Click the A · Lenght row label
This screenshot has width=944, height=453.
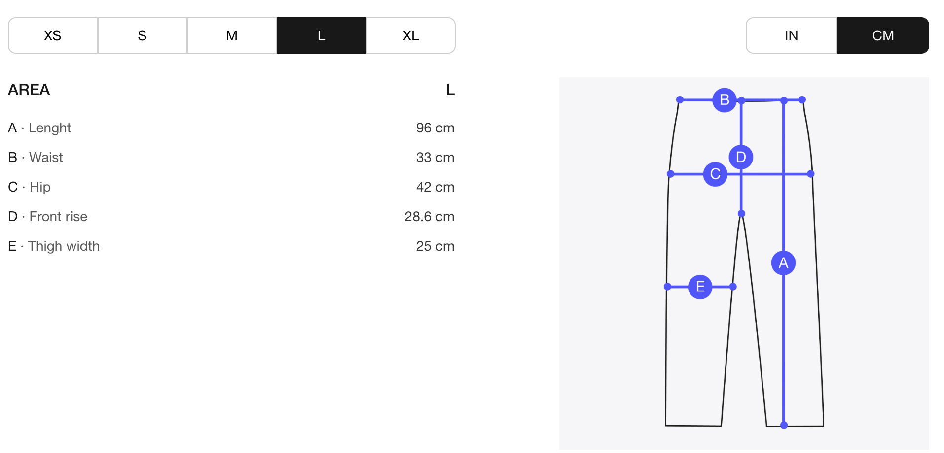39,128
